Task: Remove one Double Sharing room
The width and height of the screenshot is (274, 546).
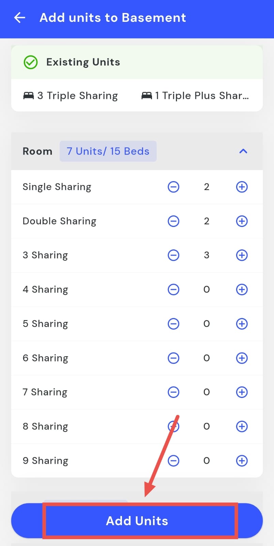Action: point(173,221)
